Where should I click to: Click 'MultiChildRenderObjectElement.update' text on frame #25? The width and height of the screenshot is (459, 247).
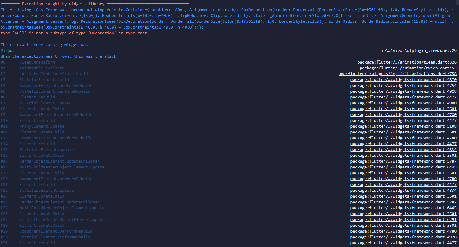pyautogui.click(x=62, y=208)
